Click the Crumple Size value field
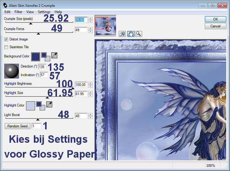The width and height of the screenshot is (230, 171). click(x=81, y=20)
